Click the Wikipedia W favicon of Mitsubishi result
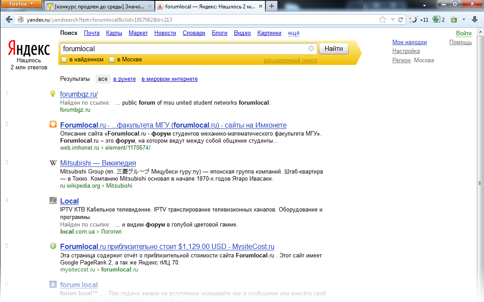Screen dimensions: 484x302 point(53,163)
